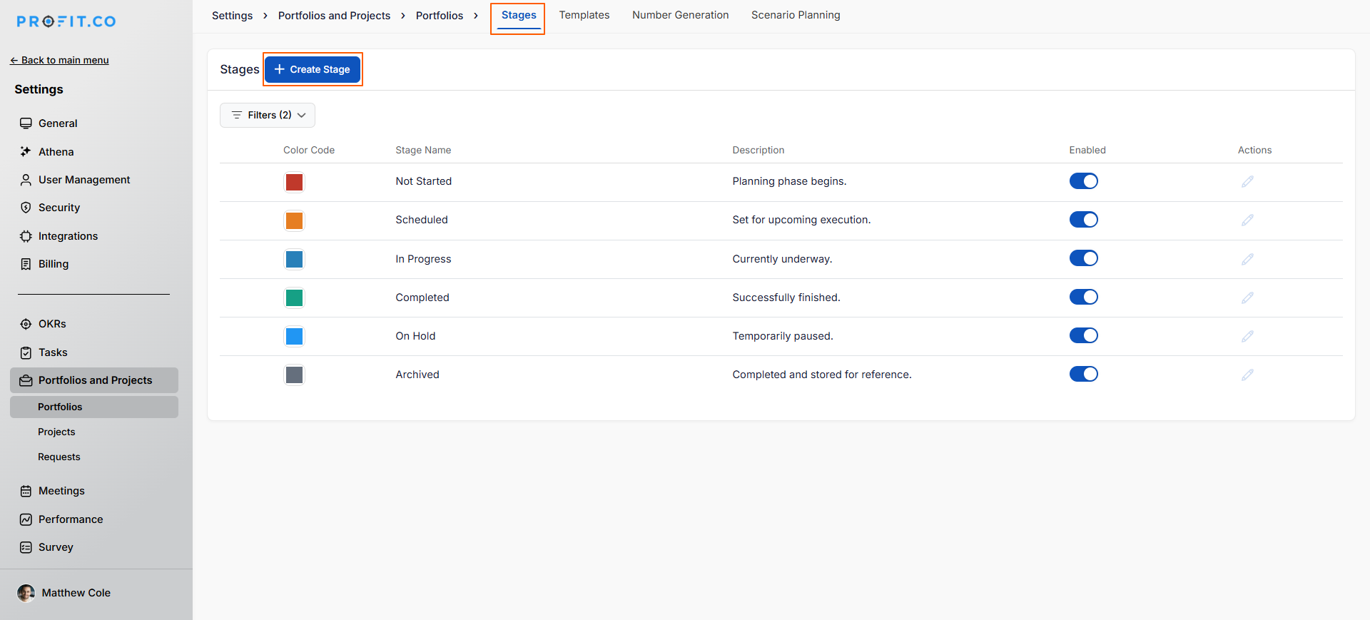Click the Portfolios breadcrumb chevron
1370x620 pixels.
pos(476,16)
